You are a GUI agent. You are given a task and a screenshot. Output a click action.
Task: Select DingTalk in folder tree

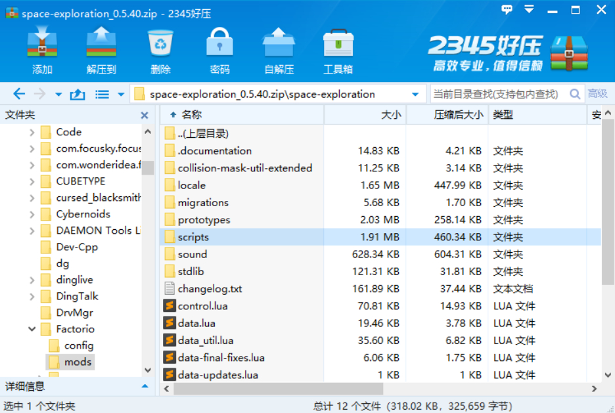[x=69, y=296]
